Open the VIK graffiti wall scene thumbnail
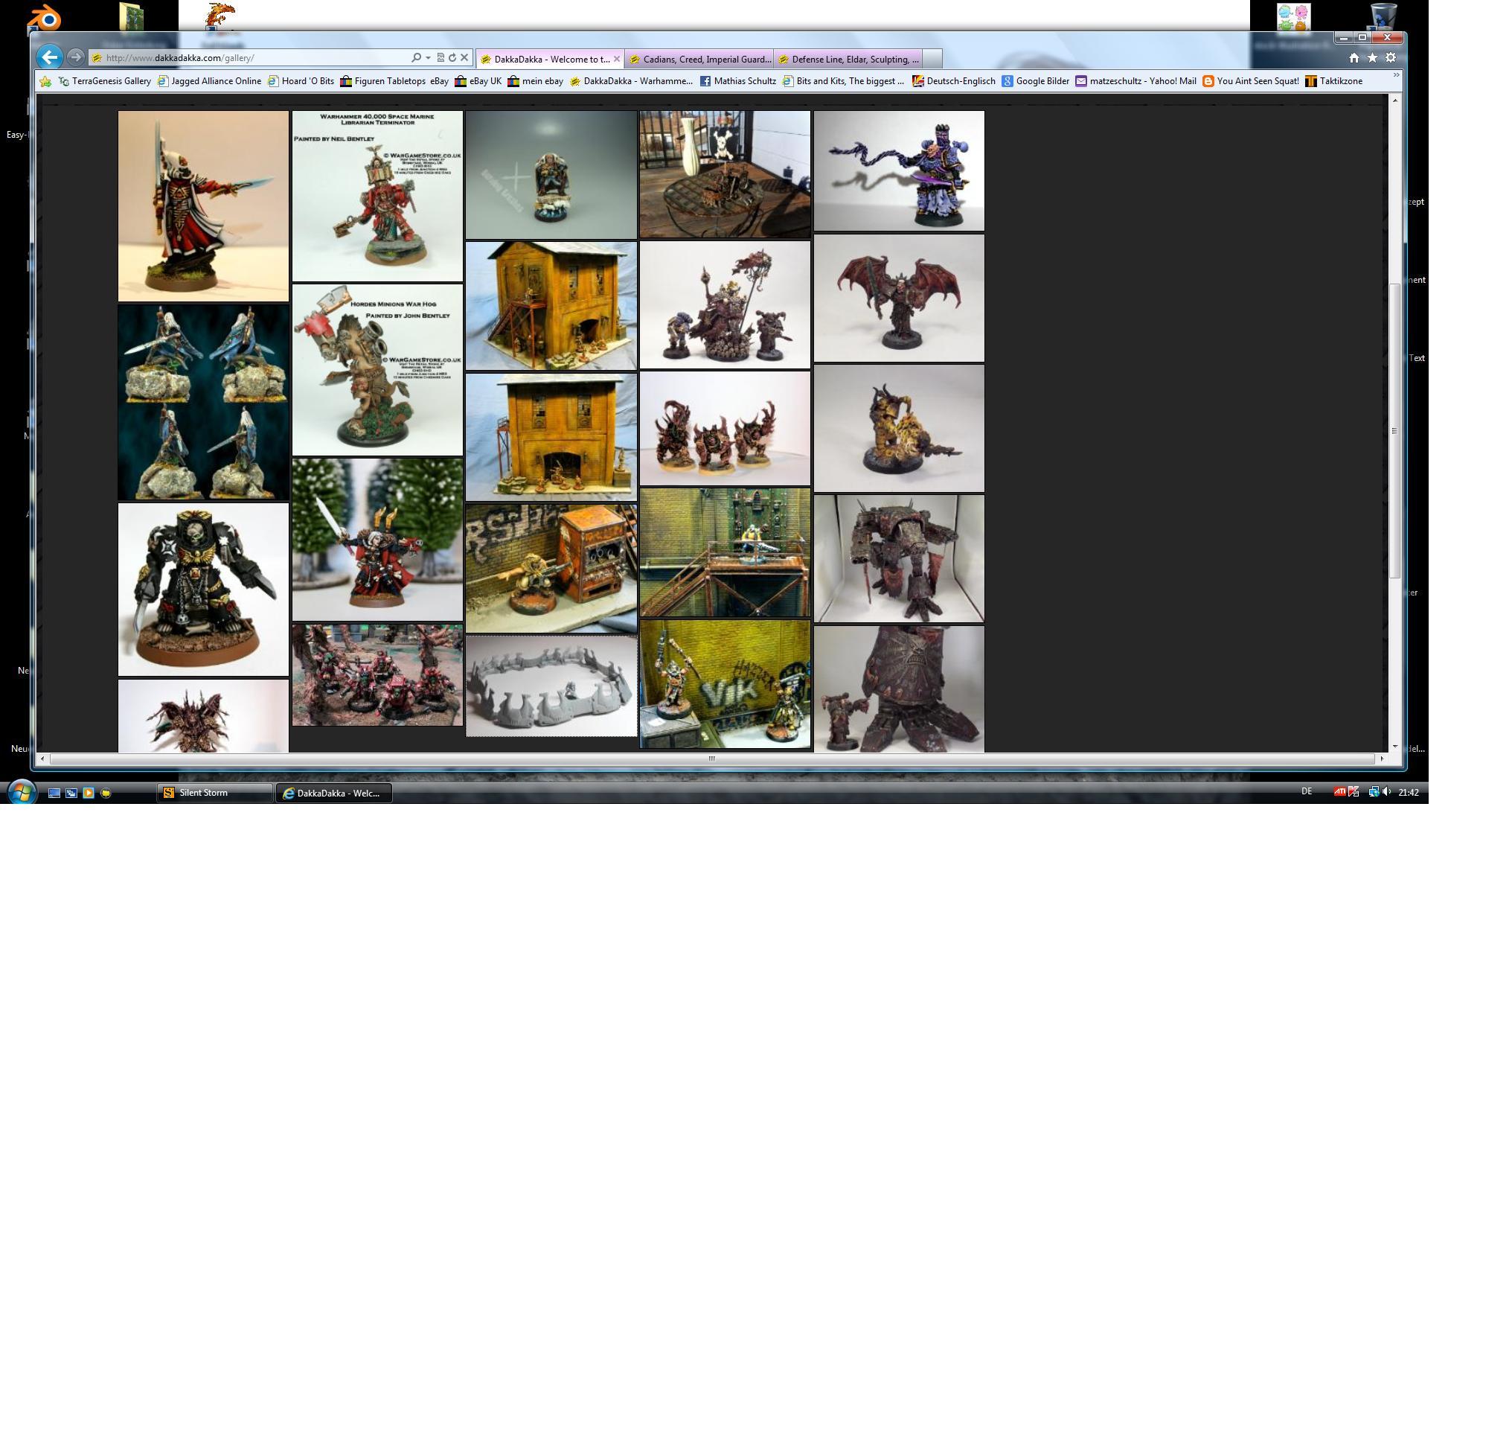 (725, 683)
